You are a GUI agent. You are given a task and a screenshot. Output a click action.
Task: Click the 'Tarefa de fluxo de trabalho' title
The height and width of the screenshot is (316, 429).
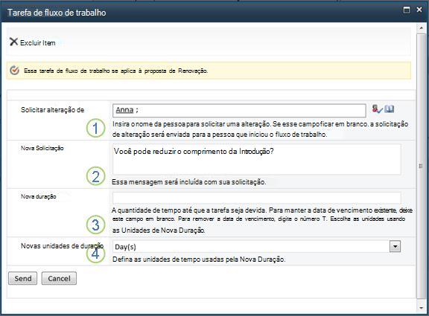57,13
